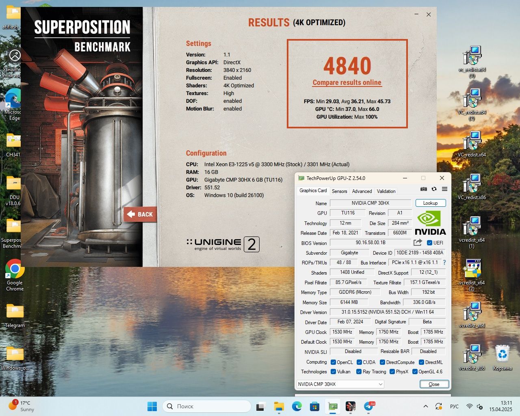Screen dimensions: 520x416
Task: Toggle the OpenGL 4.6 checkbox
Action: pos(415,372)
